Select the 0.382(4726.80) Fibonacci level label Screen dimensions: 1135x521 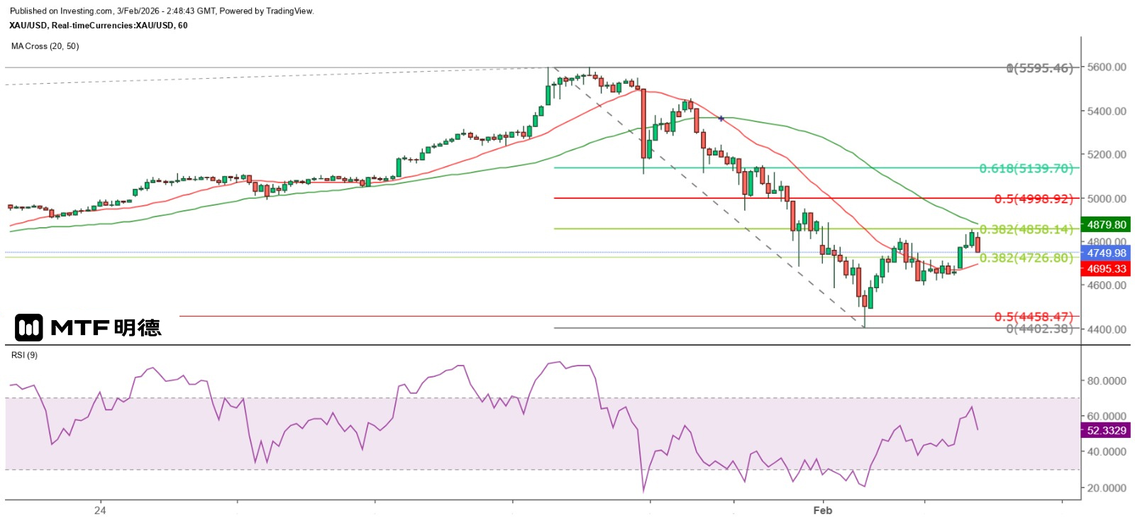[1026, 258]
